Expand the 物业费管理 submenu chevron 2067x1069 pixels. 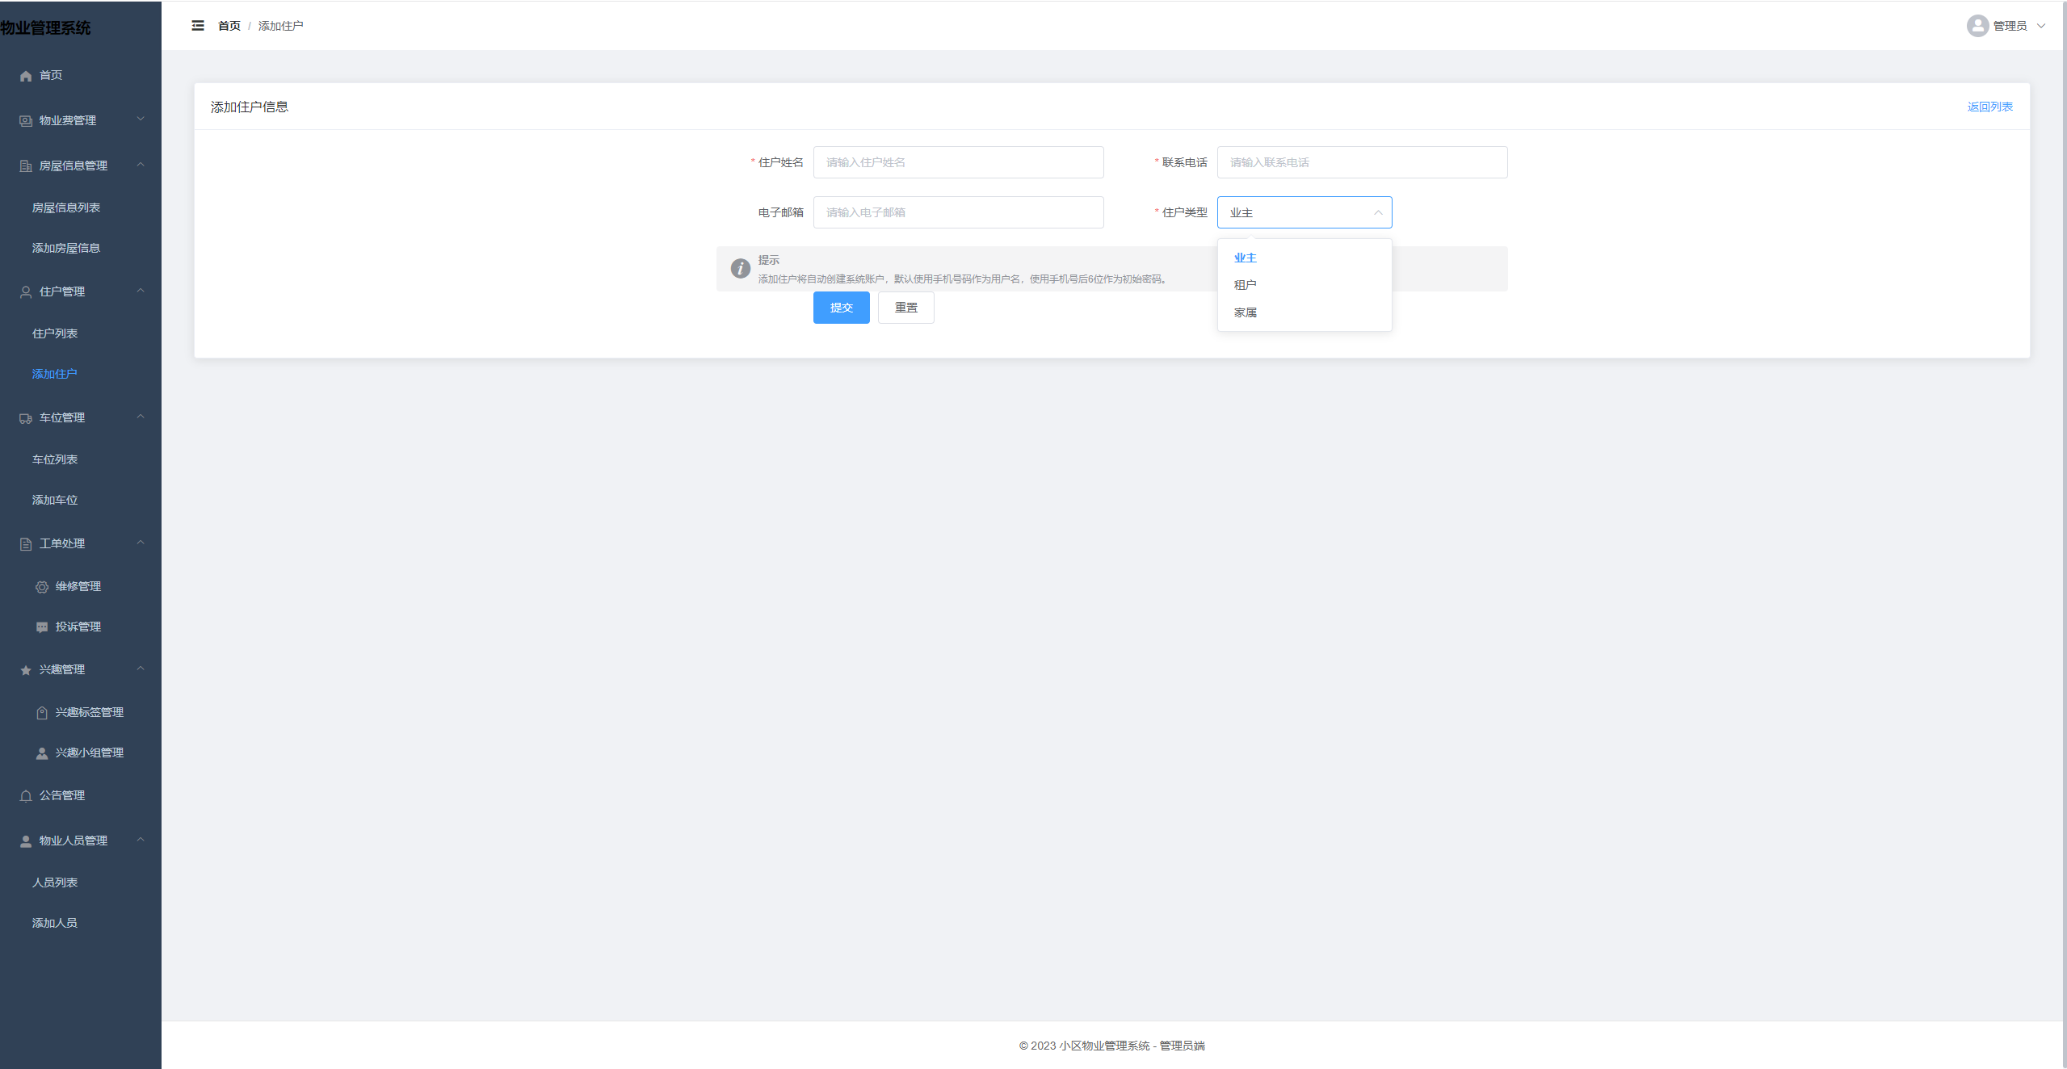(x=141, y=119)
